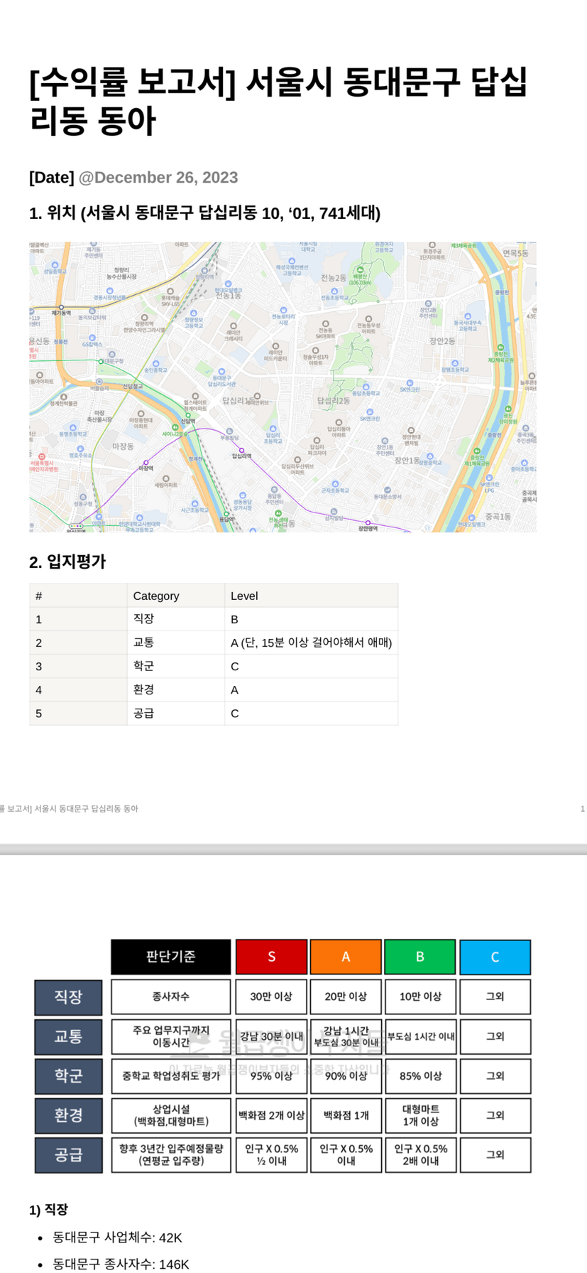Click the dark-blue '공급' row label in the chart
Image resolution: width=587 pixels, height=1273 pixels.
[x=68, y=1155]
